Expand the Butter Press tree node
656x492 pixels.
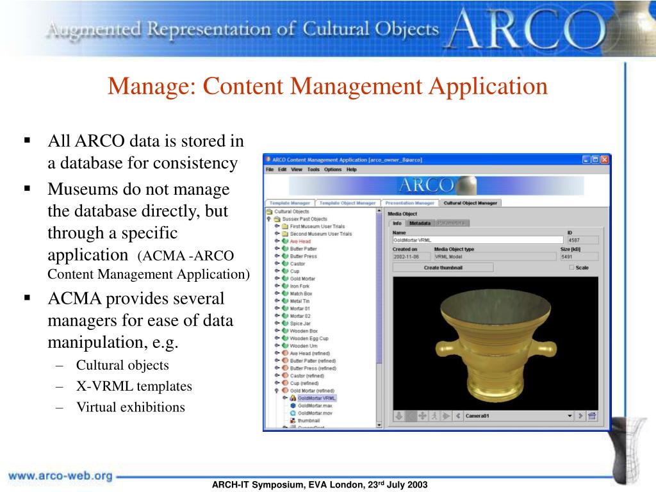pos(277,256)
